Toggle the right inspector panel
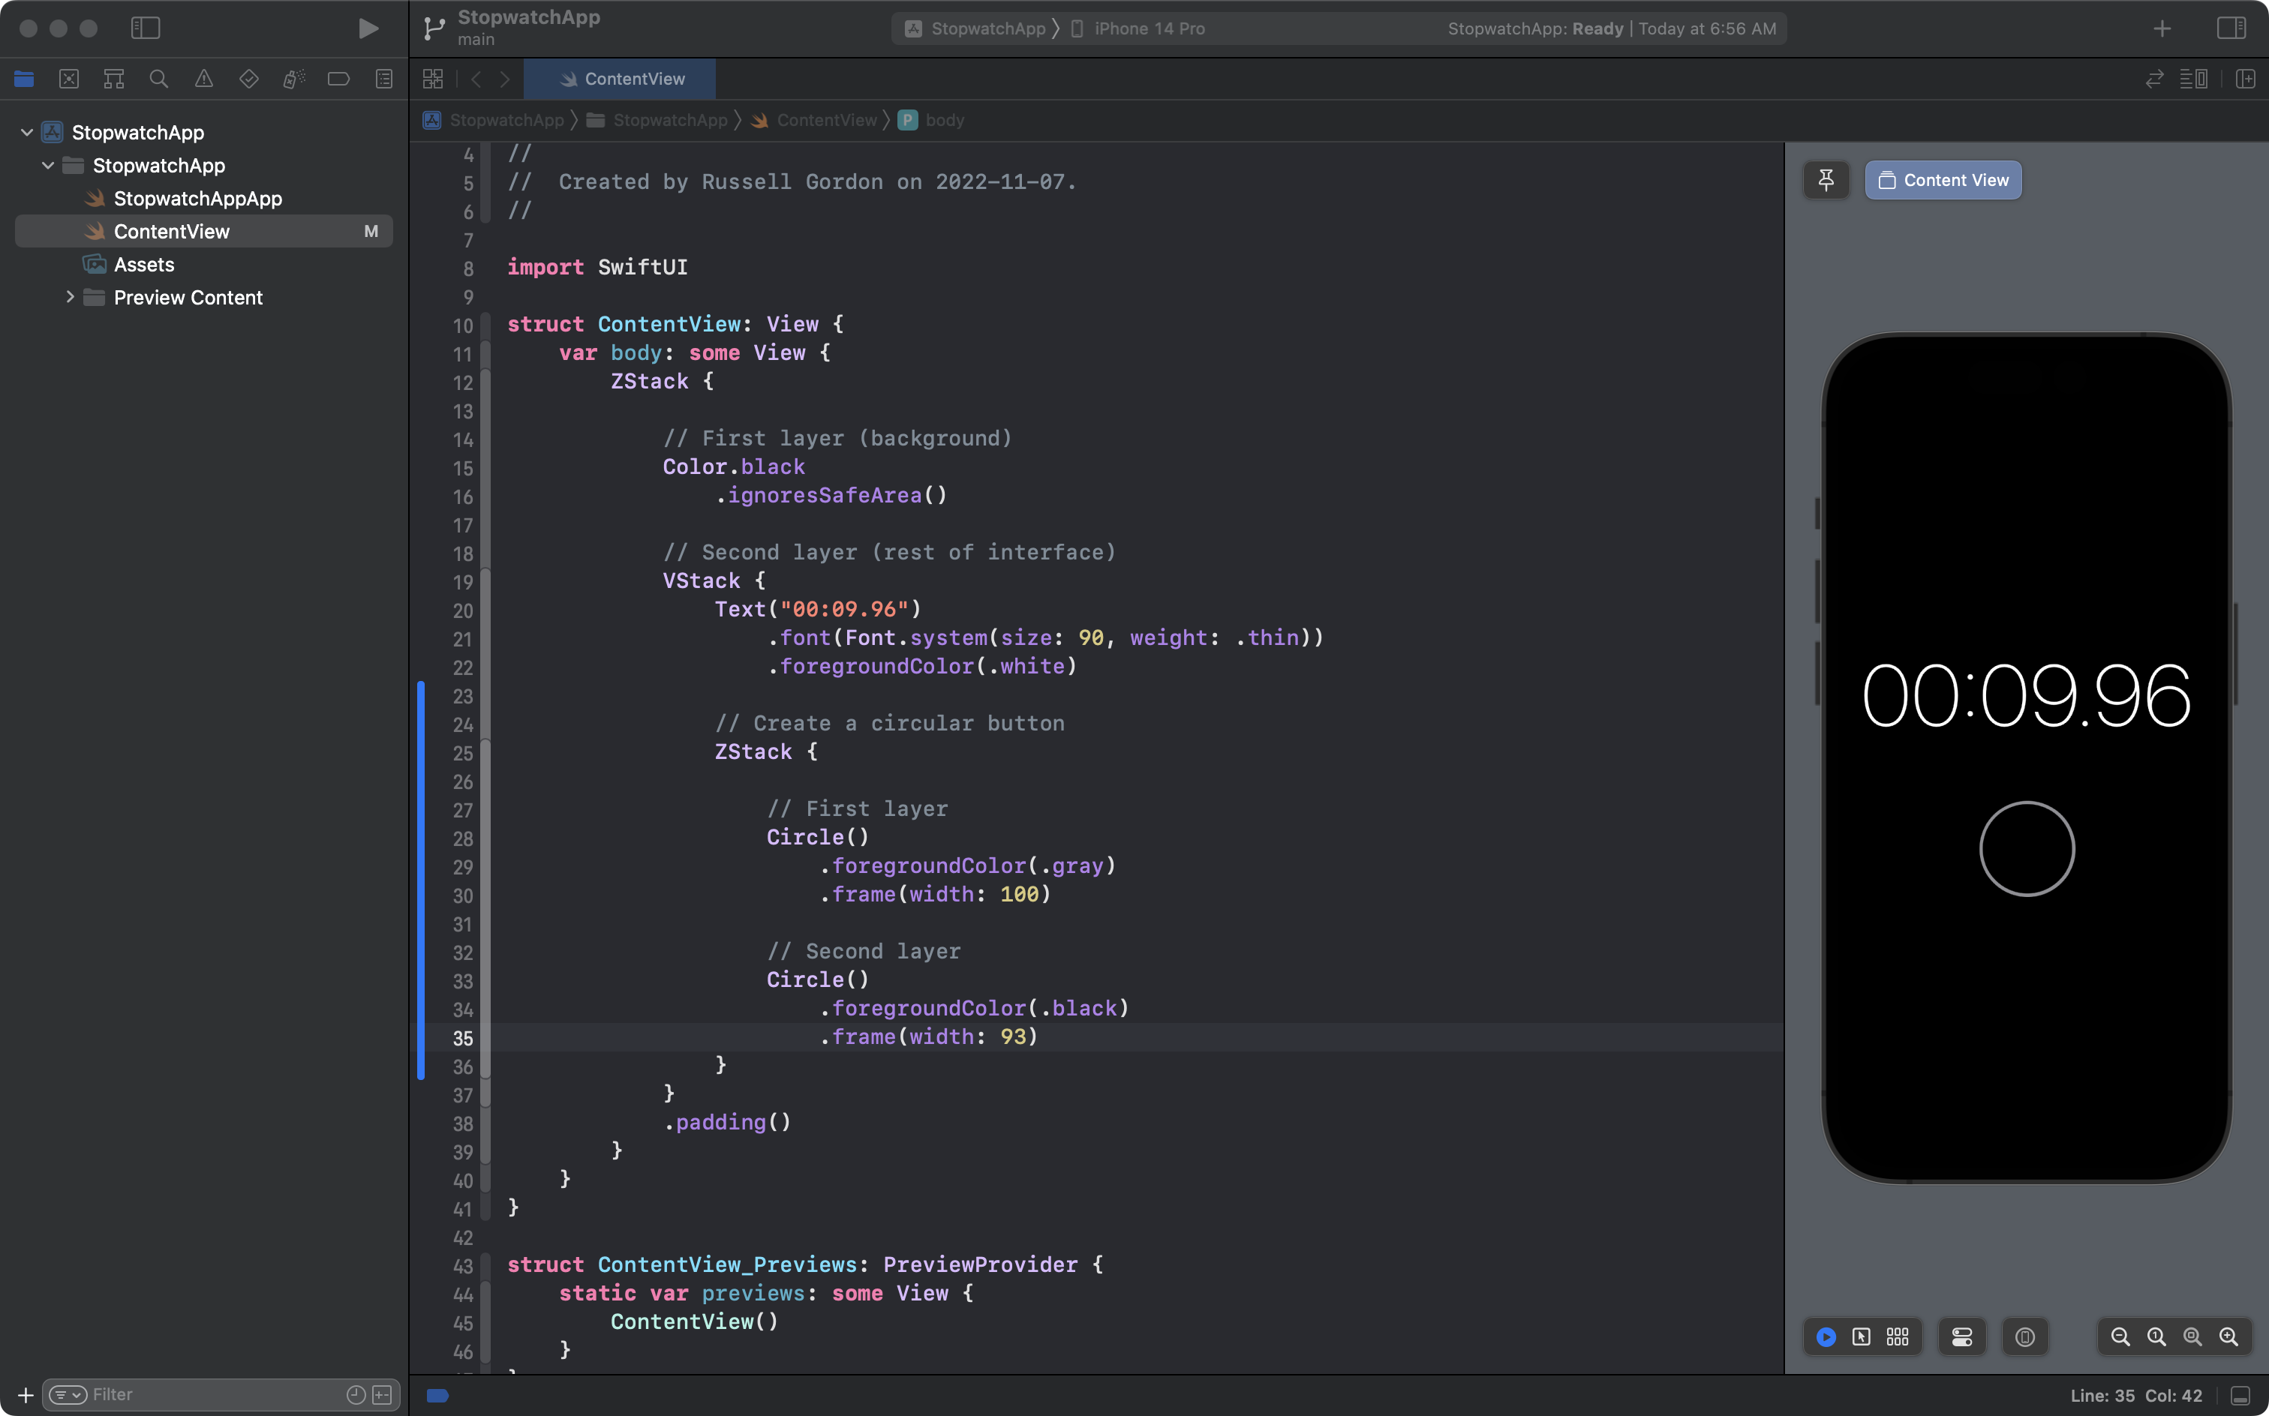2269x1416 pixels. click(2231, 28)
